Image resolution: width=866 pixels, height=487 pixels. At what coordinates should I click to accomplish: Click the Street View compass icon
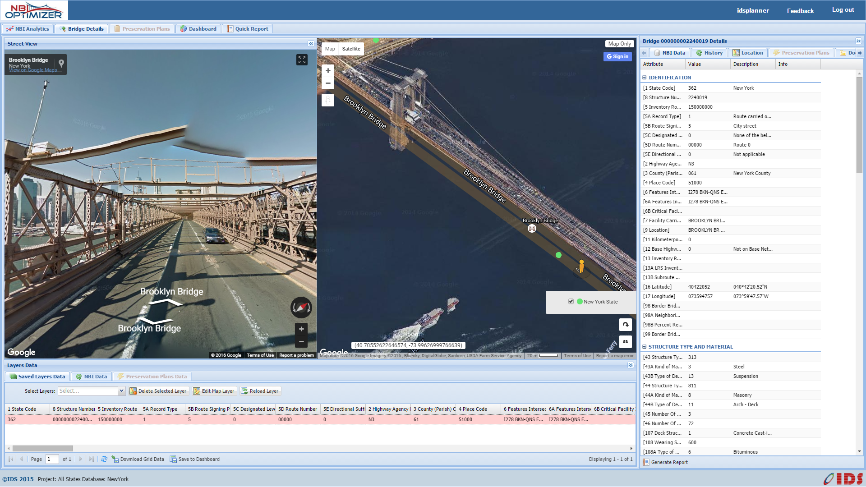click(x=301, y=308)
